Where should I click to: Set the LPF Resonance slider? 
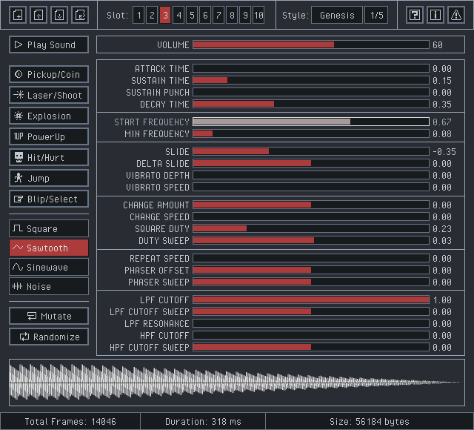pyautogui.click(x=311, y=323)
